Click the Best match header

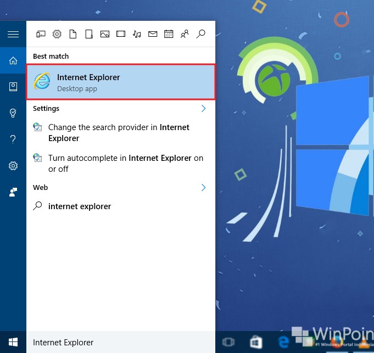click(51, 56)
